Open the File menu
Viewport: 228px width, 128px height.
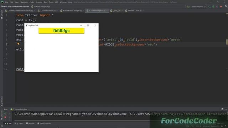click(6, 2)
